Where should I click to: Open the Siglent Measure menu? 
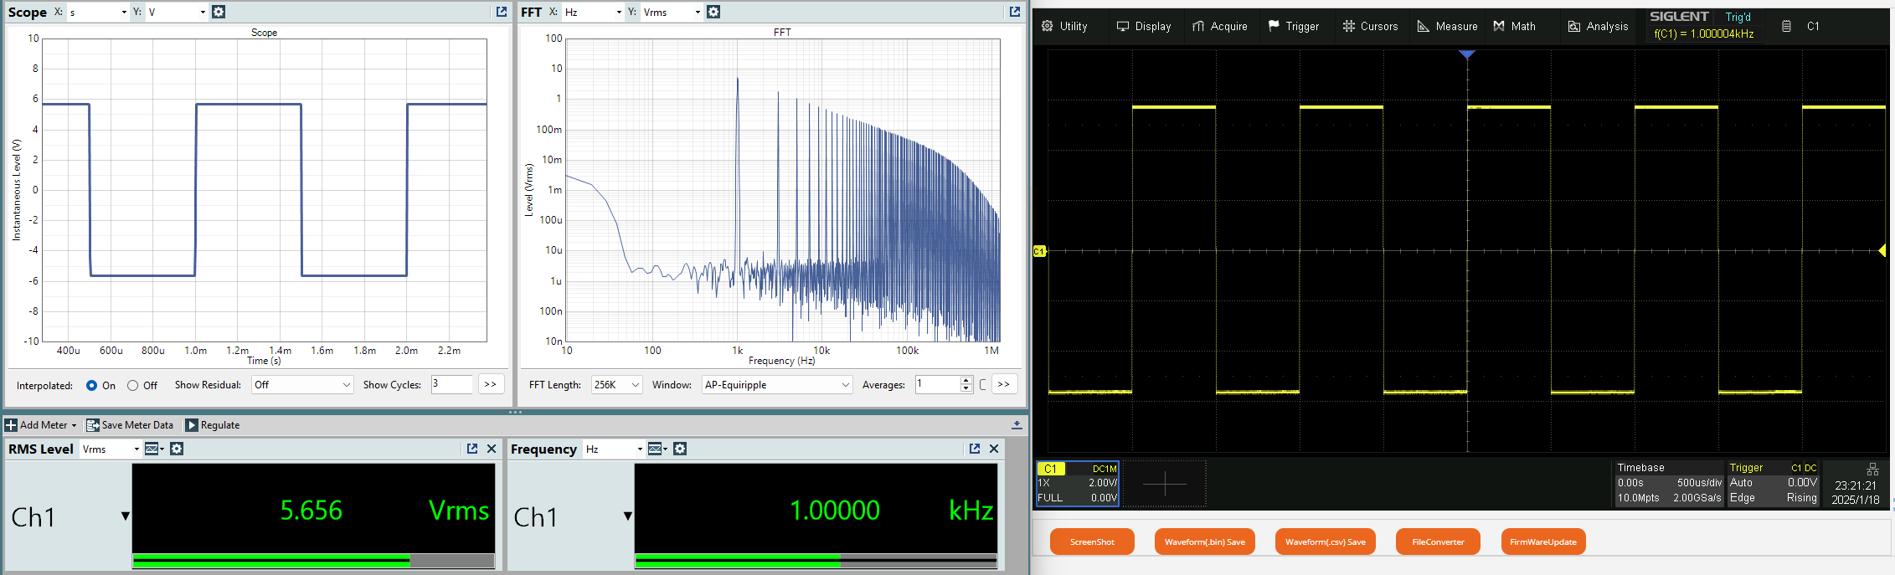[x=1447, y=26]
